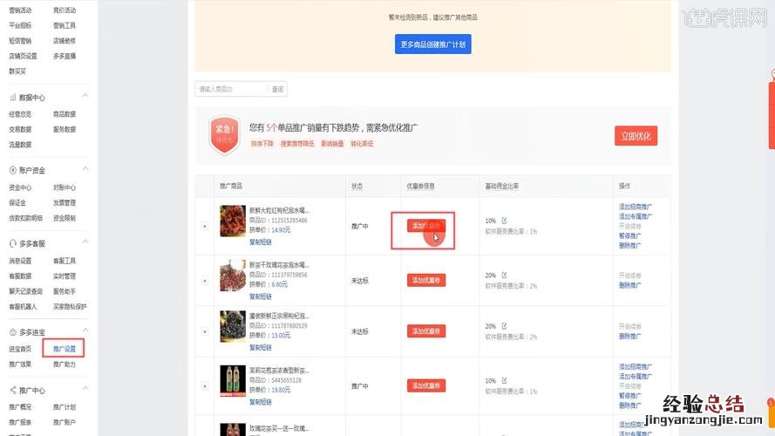Click 添加专属推广 for 茉莉花茶 row
Image resolution: width=775 pixels, height=436 pixels.
click(x=636, y=376)
